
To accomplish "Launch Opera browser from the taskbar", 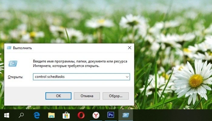I will (x=81, y=115).
